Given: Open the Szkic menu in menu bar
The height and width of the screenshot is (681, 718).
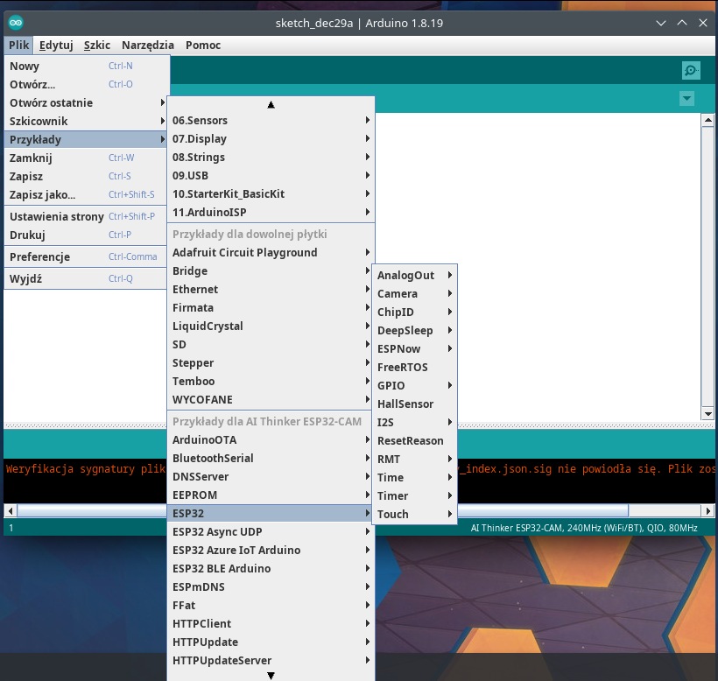Looking at the screenshot, I should (x=96, y=46).
